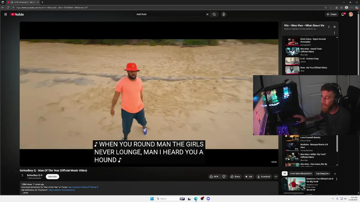Share the video
This screenshot has width=360, height=202.
[235, 176]
